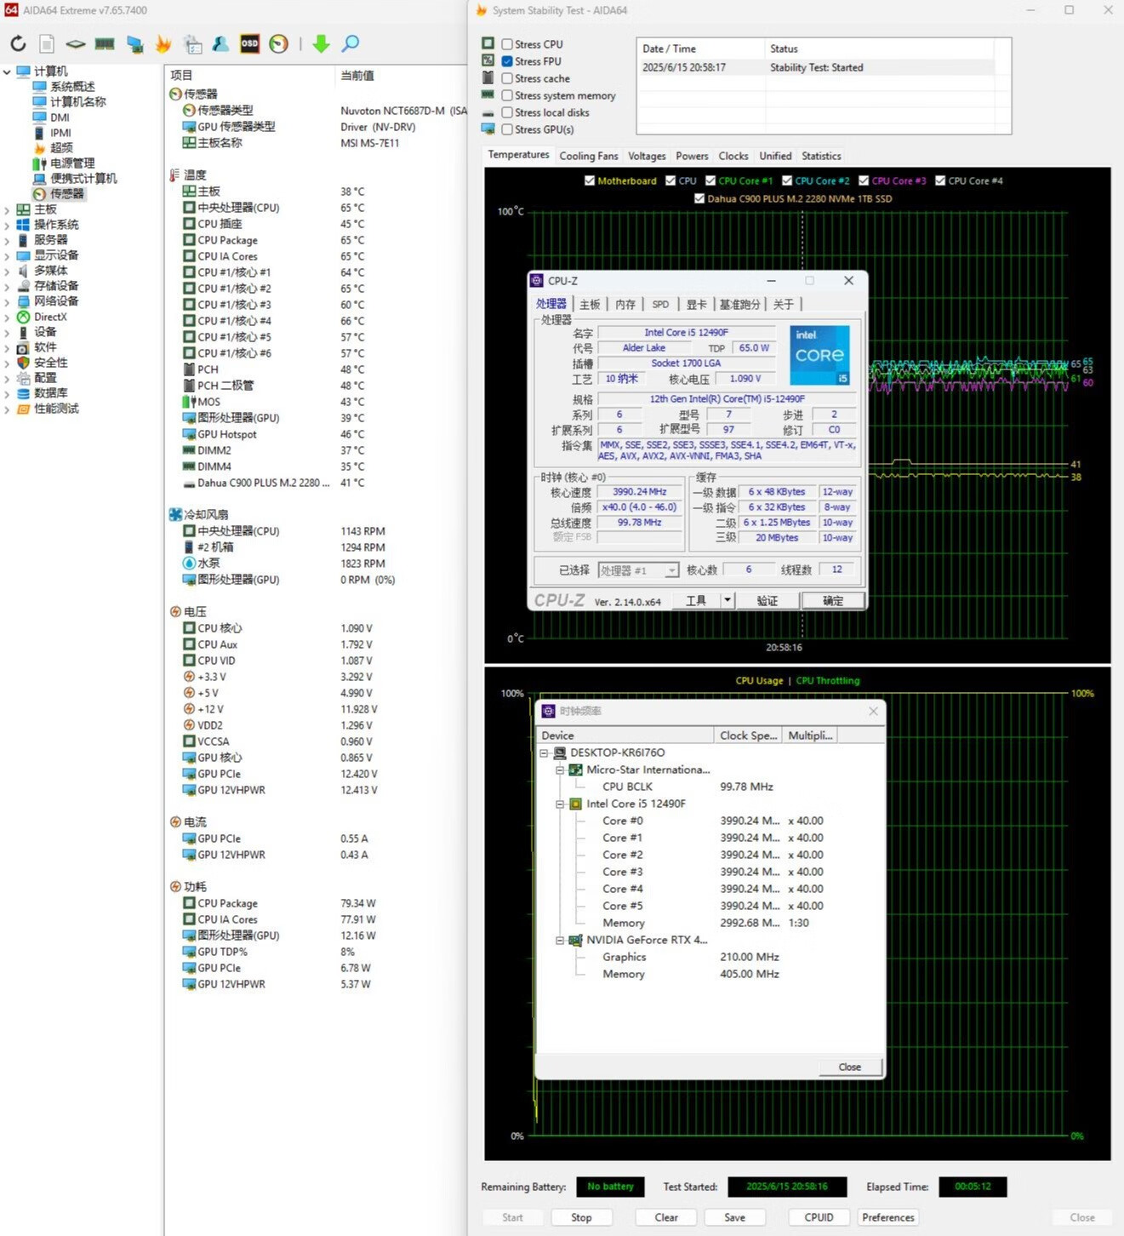Select DMI tree item
Image resolution: width=1124 pixels, height=1236 pixels.
click(x=60, y=117)
